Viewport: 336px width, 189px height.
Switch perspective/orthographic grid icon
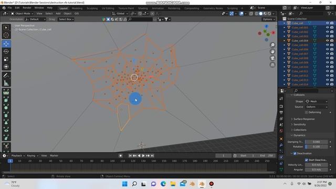(272, 65)
